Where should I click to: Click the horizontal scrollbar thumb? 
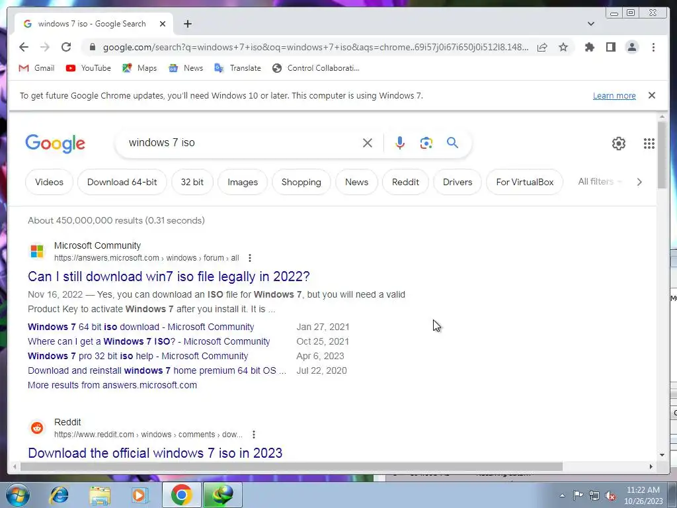click(x=292, y=466)
